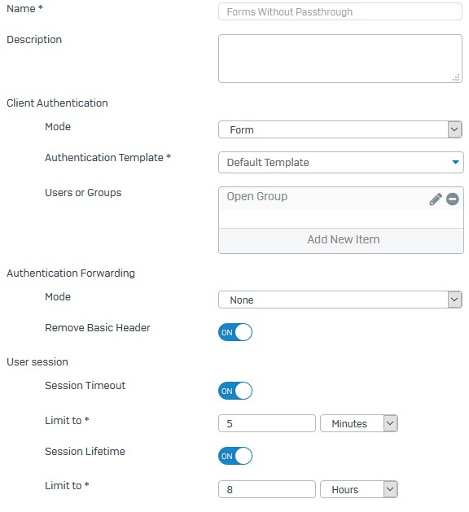Select the Default Template combo box

point(341,162)
